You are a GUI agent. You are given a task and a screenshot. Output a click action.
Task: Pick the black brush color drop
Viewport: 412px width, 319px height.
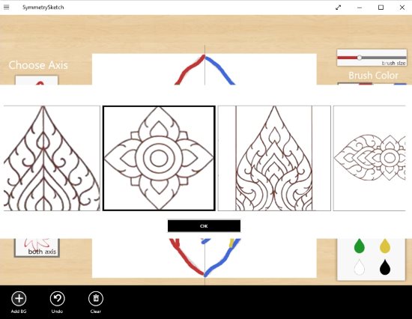pos(385,267)
